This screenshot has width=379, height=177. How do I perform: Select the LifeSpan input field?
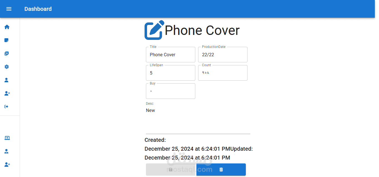[x=171, y=73]
